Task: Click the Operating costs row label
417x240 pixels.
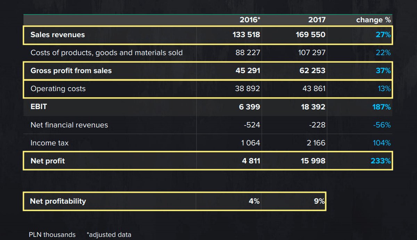Action: click(x=58, y=89)
